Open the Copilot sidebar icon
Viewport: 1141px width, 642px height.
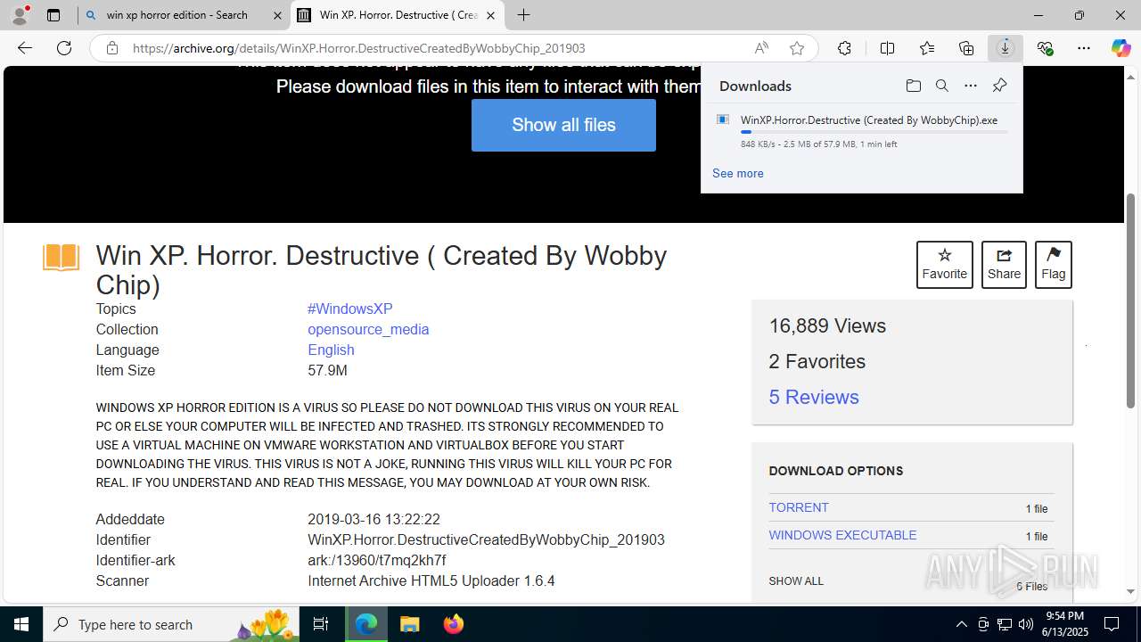point(1120,48)
